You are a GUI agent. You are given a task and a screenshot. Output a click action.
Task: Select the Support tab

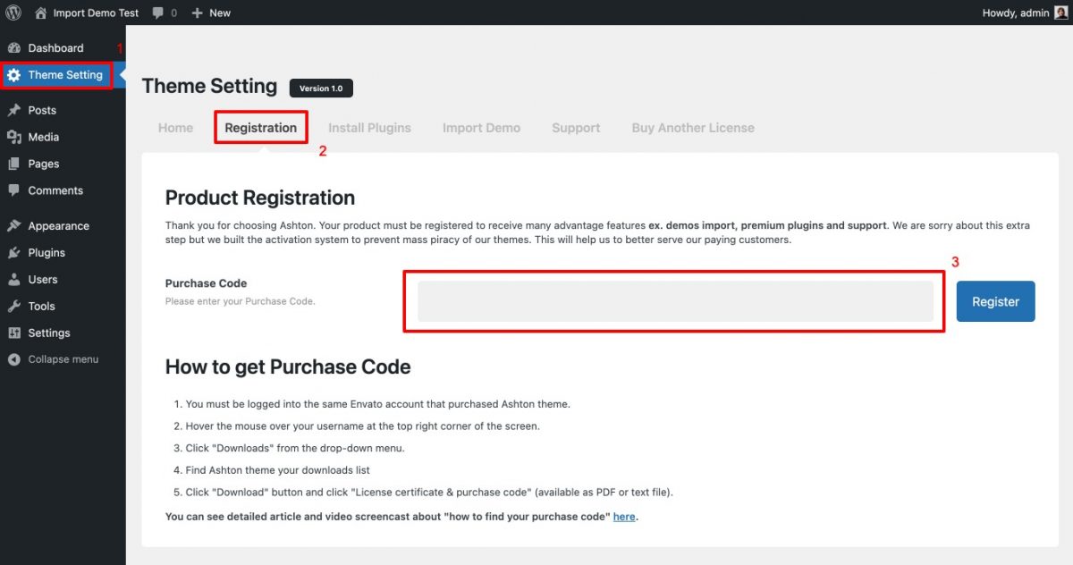575,128
